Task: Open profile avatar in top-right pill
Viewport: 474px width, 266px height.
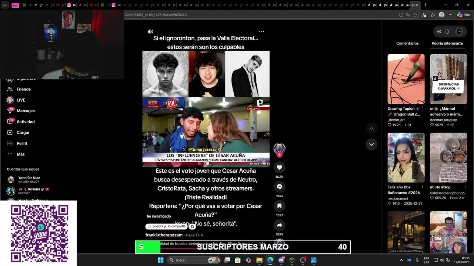Action: (459, 32)
